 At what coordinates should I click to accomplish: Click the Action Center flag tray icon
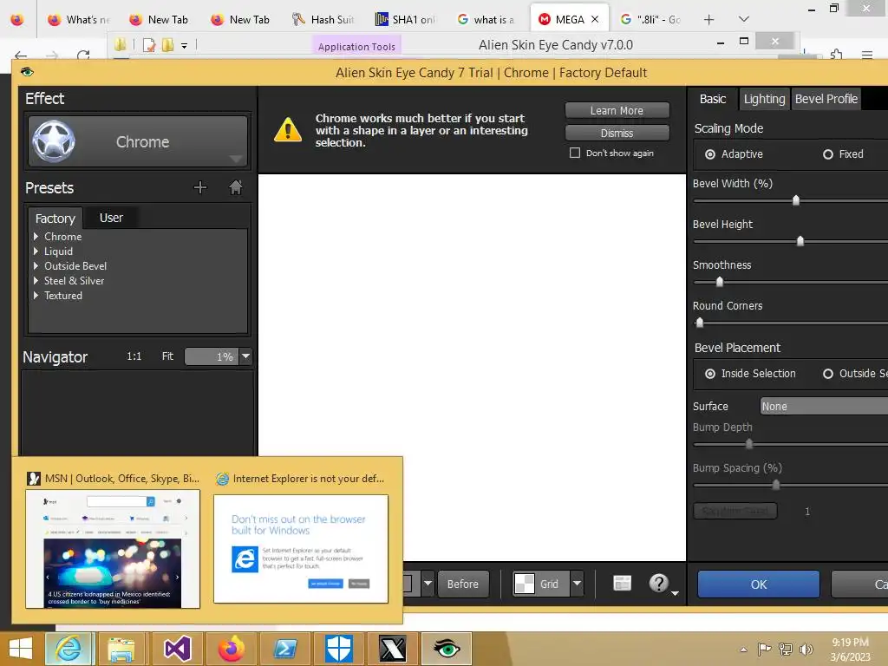pyautogui.click(x=765, y=650)
